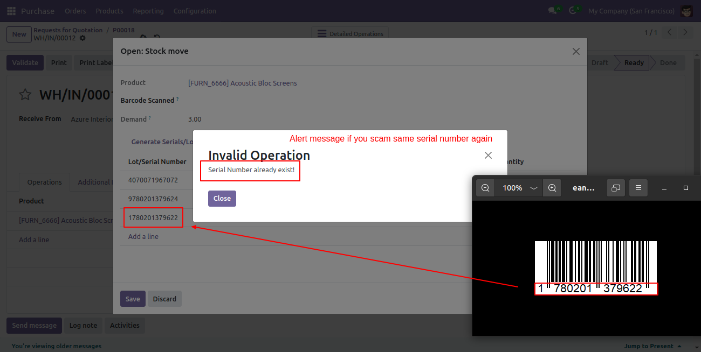701x352 pixels.
Task: Open the Reporting menu
Action: [148, 11]
